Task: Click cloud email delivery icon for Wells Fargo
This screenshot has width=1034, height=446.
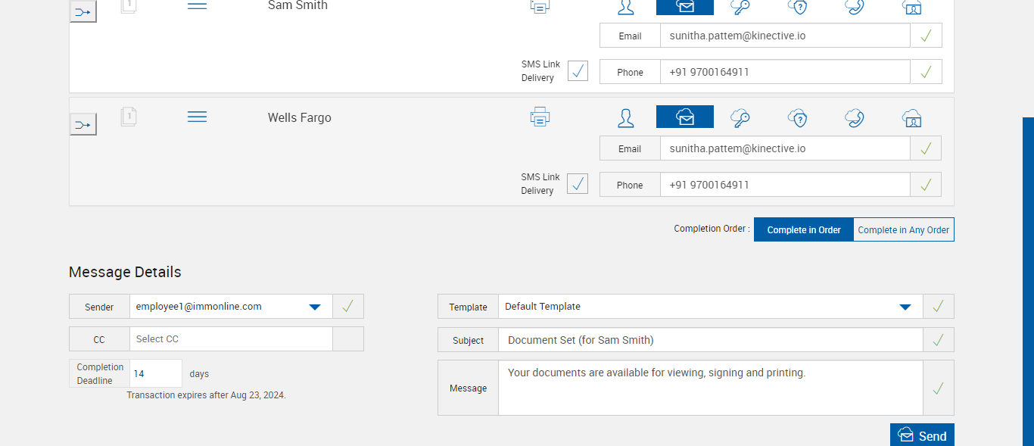Action: tap(684, 117)
